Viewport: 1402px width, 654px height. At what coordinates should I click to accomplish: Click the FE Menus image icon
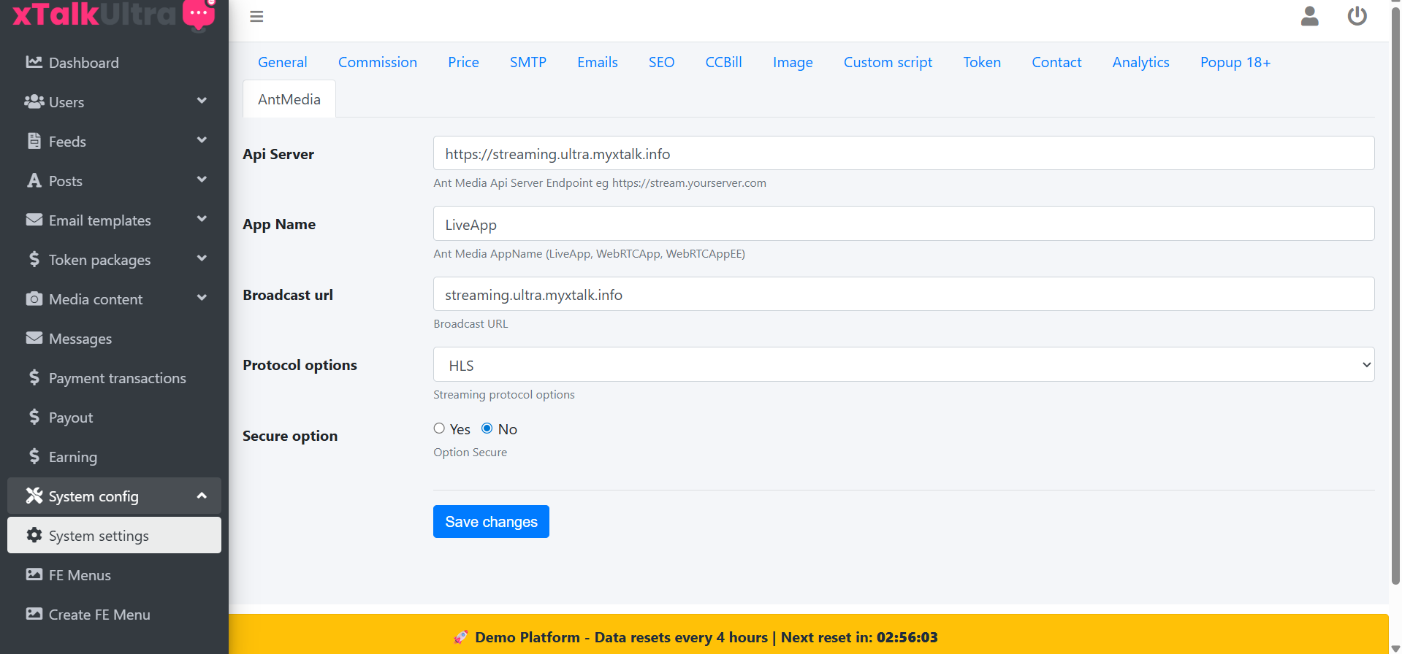tap(34, 574)
